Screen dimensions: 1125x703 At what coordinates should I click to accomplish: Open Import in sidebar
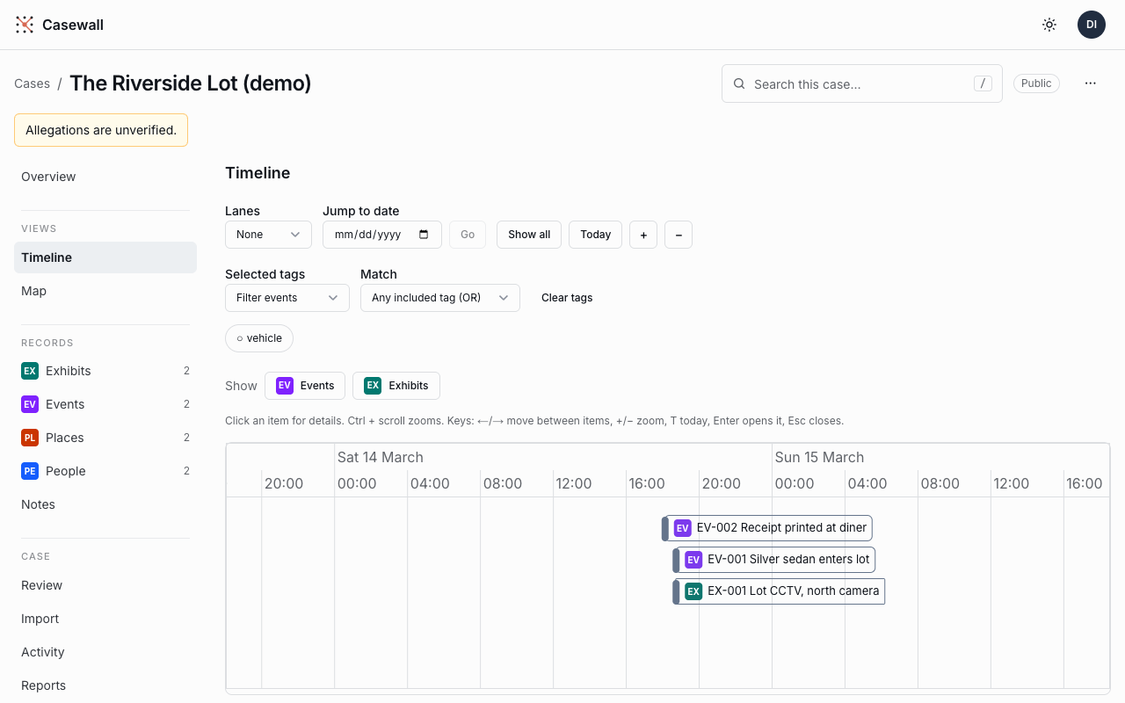(105, 619)
